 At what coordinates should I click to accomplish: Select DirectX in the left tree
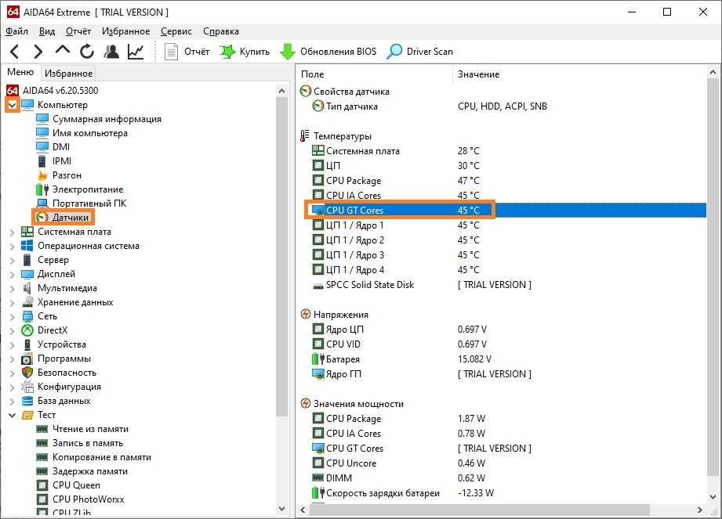[x=53, y=330]
